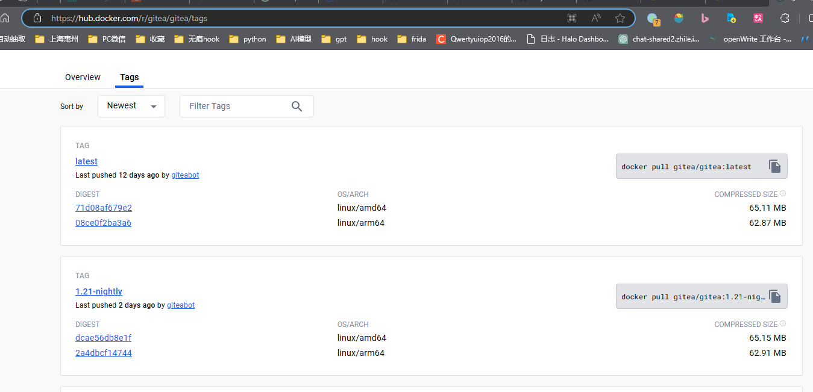Open the chat-shared2.zhile bookmark
This screenshot has height=392, width=813.
659,39
